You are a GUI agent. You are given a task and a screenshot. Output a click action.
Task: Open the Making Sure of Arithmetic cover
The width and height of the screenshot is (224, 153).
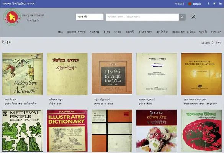coord(23,74)
